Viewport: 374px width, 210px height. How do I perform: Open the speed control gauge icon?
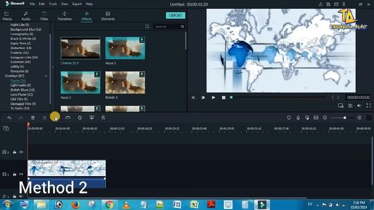point(68,118)
